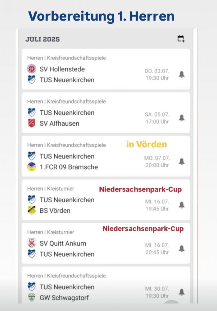This screenshot has width=217, height=311.
Task: Toggle bell for GW Schwagstorf match
Action: point(182,292)
